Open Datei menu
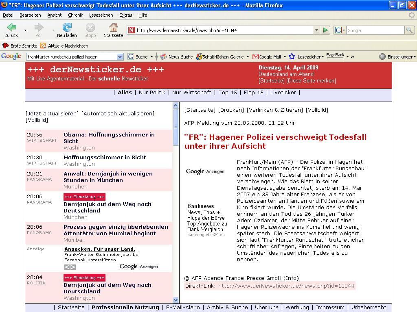The image size is (417, 312). (x=8, y=15)
